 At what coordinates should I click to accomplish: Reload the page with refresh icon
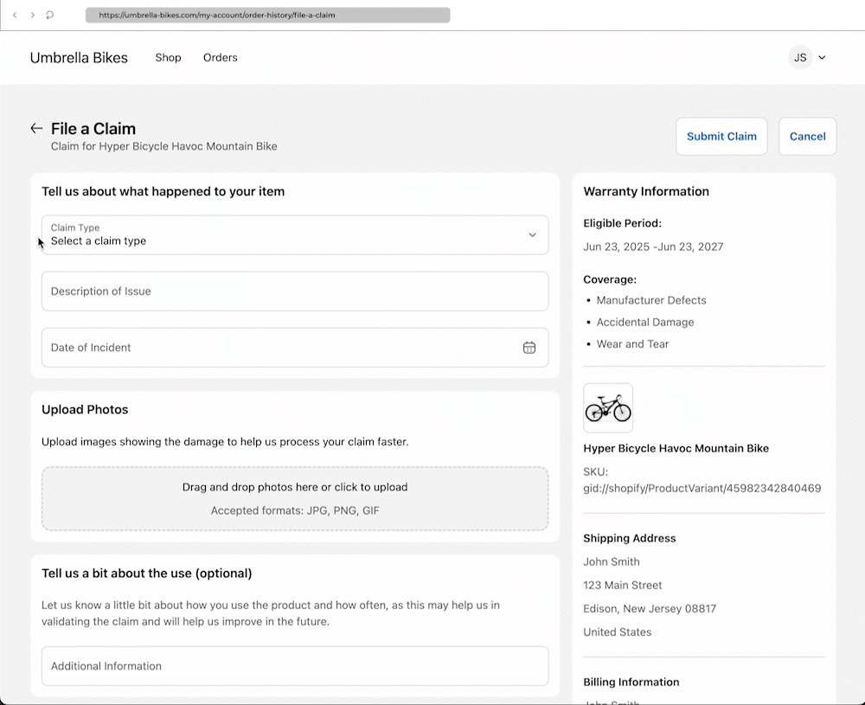click(x=49, y=15)
